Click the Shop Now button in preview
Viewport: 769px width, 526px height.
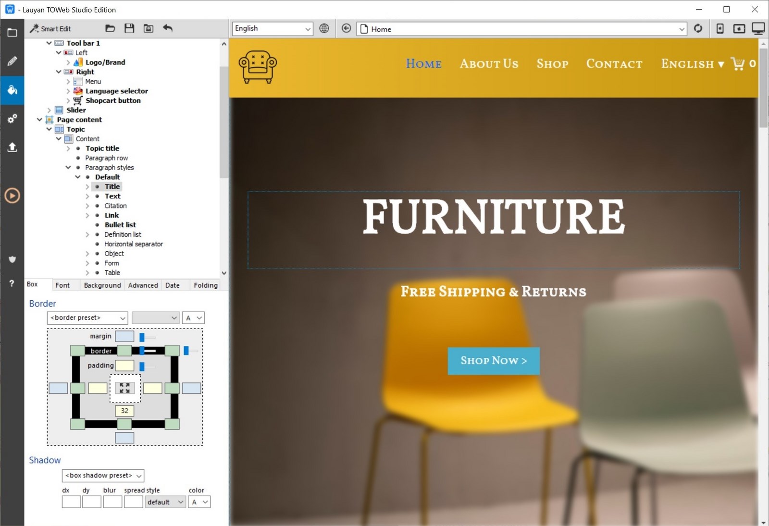click(494, 361)
